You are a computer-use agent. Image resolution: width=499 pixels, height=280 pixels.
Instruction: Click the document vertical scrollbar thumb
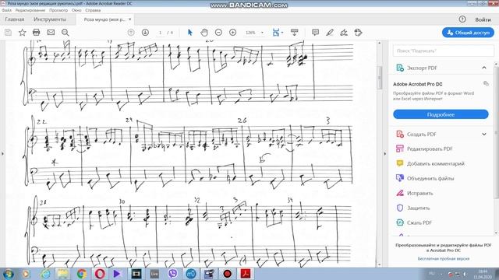click(x=379, y=78)
